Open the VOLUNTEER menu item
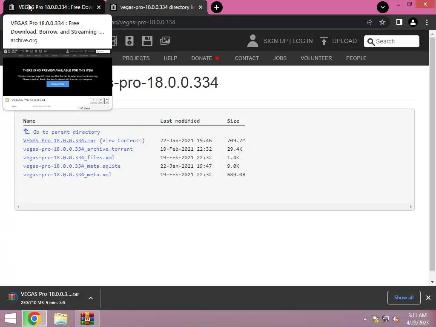Image resolution: width=436 pixels, height=327 pixels. [x=316, y=58]
